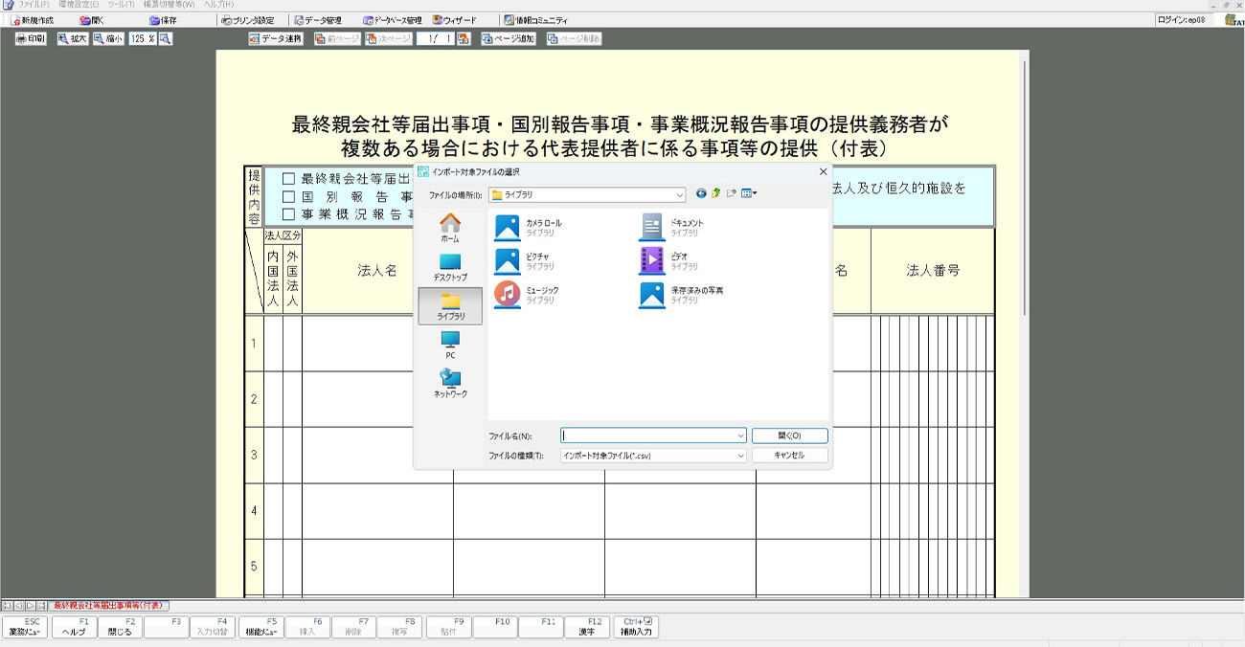Open the ドキュメント library folder
Screen dimensions: 1245x647
tap(652, 227)
